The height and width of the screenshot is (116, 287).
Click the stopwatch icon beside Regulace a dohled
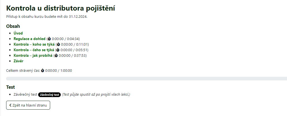49,39
